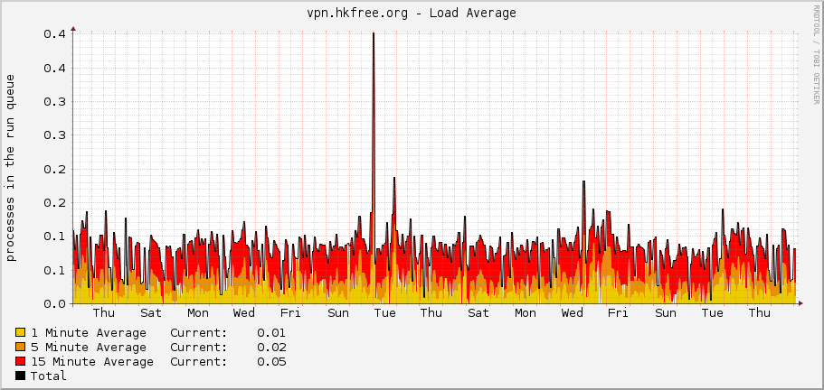
Task: Click the 0.0 value on the y-axis
Action: 53,304
